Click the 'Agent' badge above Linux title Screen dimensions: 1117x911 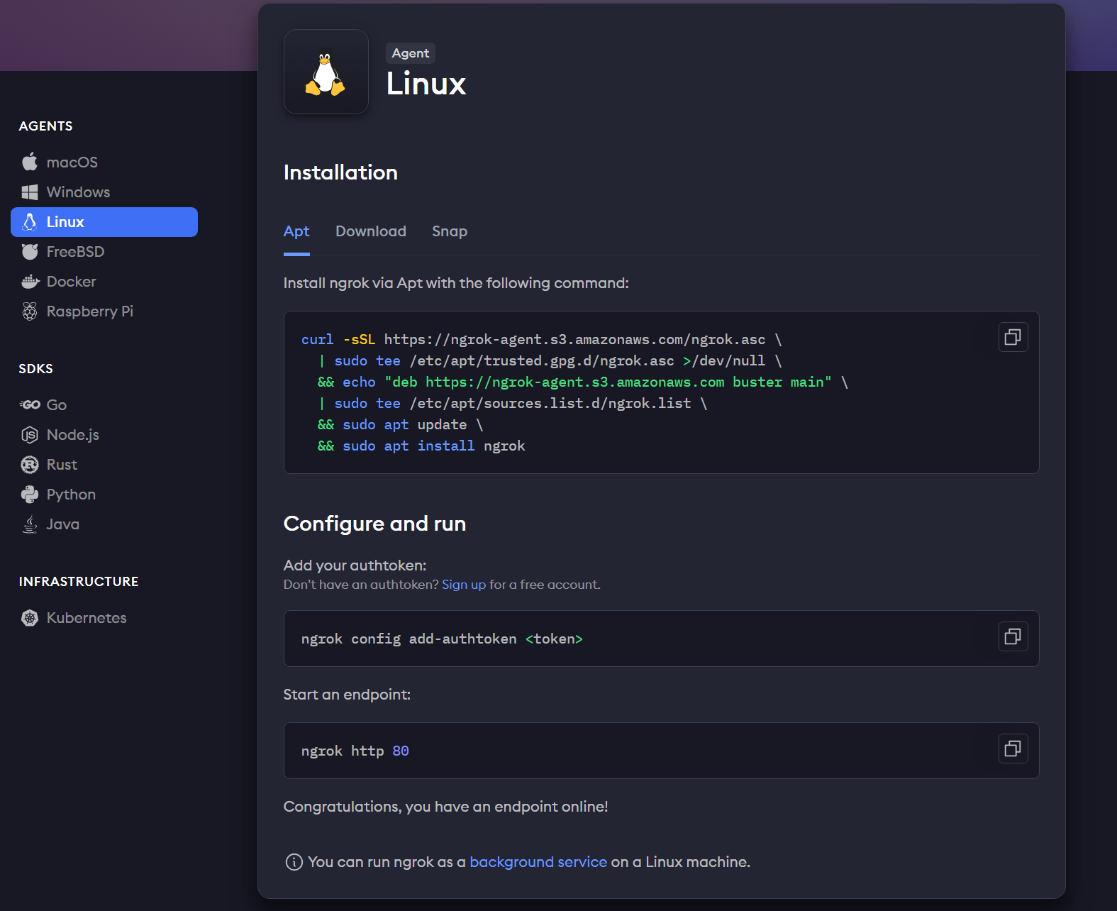411,53
